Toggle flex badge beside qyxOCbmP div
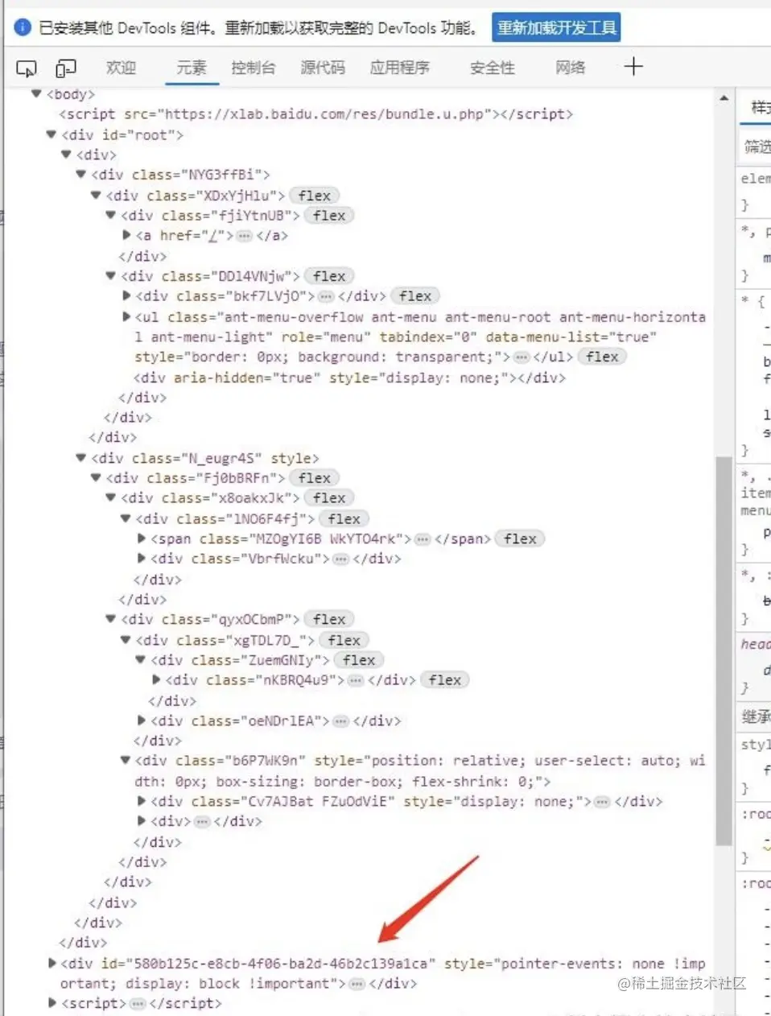Viewport: 771px width, 1016px height. 329,619
